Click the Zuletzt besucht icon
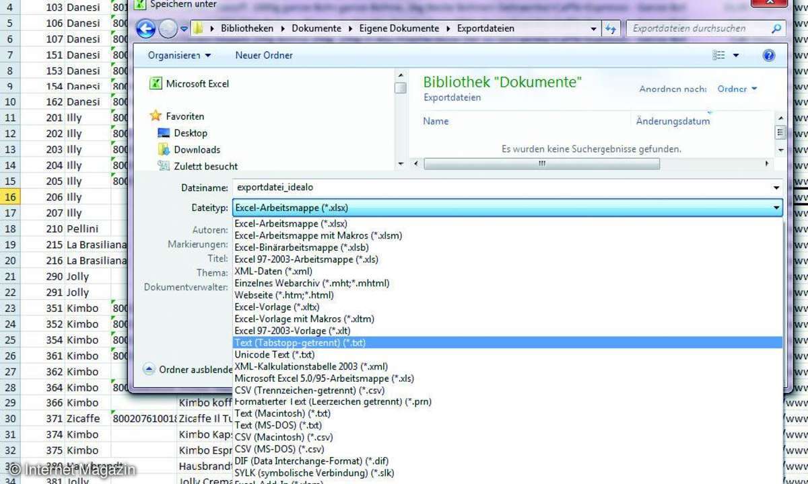 click(164, 165)
